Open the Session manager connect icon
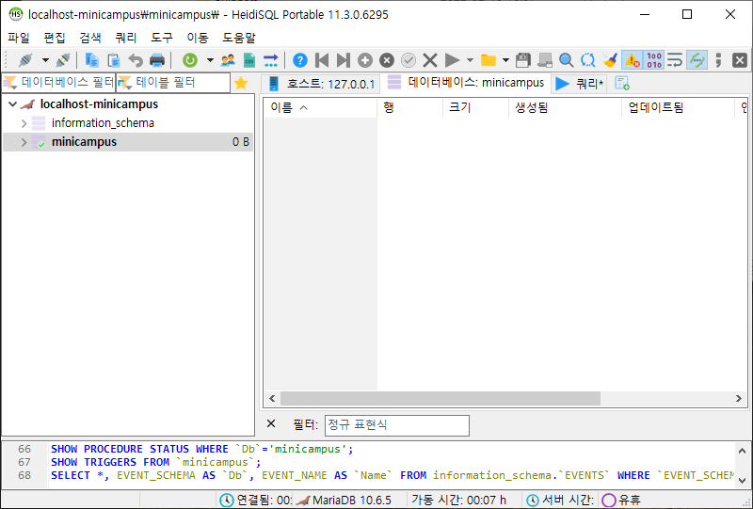753x509 pixels. [x=25, y=60]
